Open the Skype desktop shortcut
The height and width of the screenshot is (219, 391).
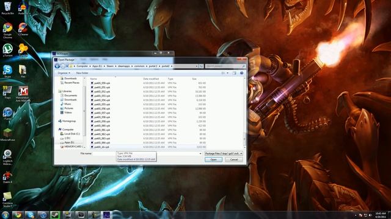7,72
